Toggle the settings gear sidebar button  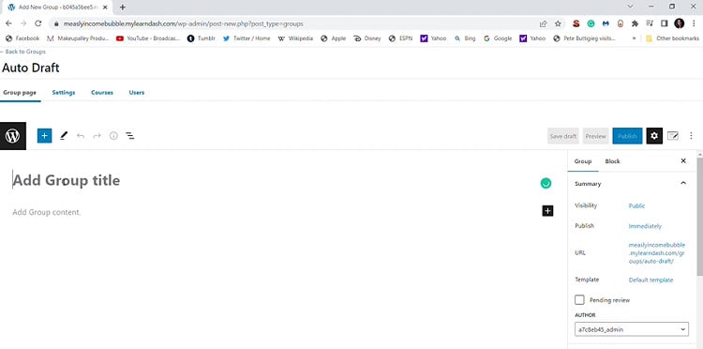(654, 136)
